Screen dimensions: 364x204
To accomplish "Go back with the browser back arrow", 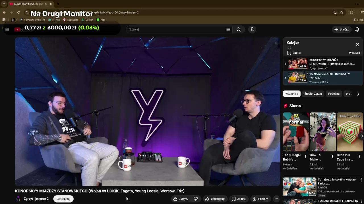I will click(x=4, y=12).
